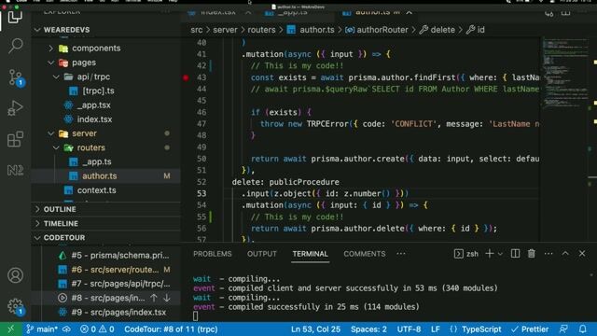This screenshot has width=597, height=336.
Task: Change line ending via LF
Action: (436, 329)
